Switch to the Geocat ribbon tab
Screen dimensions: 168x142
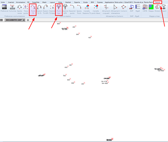tap(157, 2)
